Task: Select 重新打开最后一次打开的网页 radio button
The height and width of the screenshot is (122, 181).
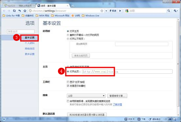Action: coord(68,35)
